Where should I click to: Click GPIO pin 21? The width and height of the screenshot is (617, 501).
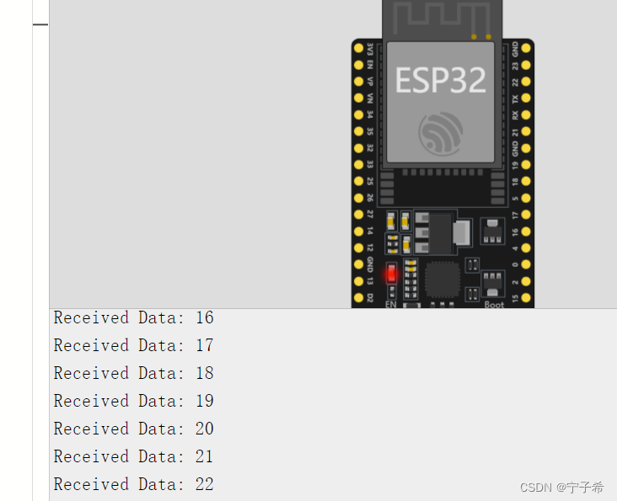(526, 131)
